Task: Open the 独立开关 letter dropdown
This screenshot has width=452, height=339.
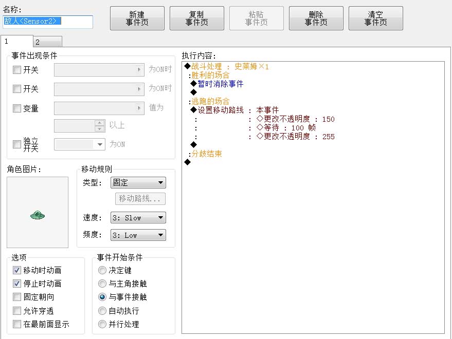Action: [x=79, y=144]
